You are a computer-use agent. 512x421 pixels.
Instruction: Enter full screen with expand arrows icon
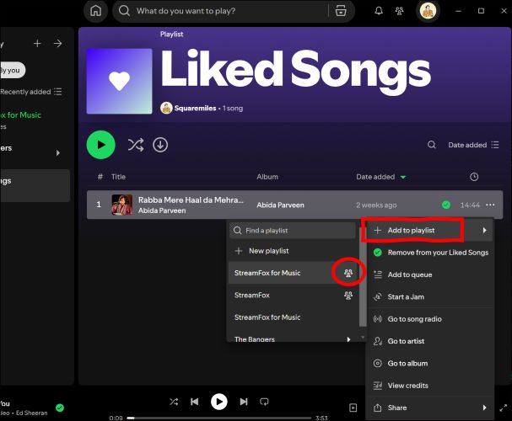[x=504, y=408]
